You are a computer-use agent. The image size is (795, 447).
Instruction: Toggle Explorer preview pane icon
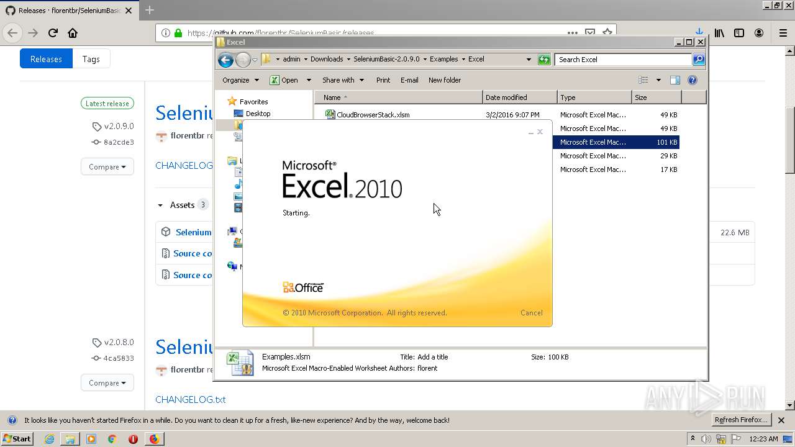pyautogui.click(x=675, y=80)
